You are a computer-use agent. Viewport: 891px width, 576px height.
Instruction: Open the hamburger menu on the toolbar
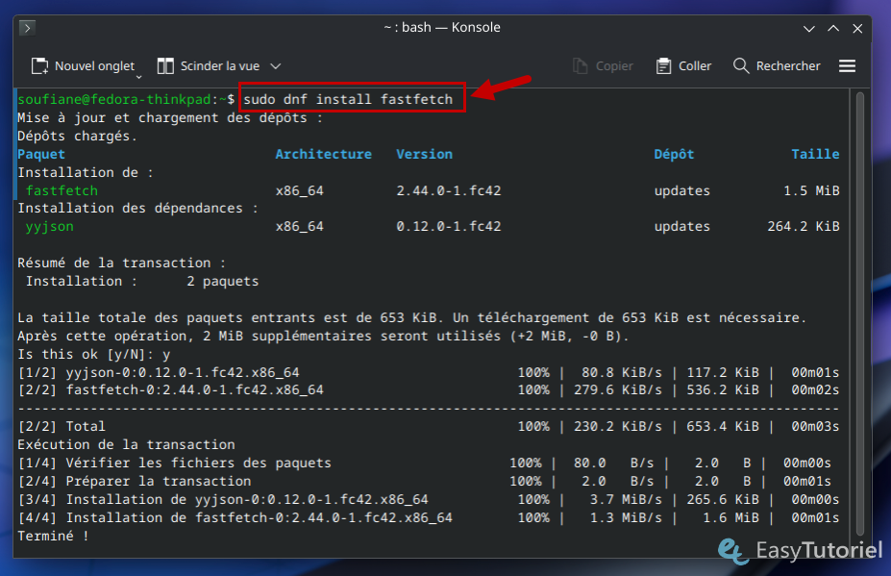click(x=847, y=66)
